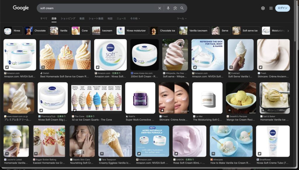The image size is (299, 170).
Task: Switch to the すべて tab
Action: click(x=44, y=18)
